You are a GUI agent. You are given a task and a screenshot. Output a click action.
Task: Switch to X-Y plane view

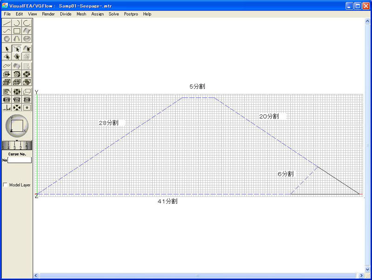tap(7, 100)
